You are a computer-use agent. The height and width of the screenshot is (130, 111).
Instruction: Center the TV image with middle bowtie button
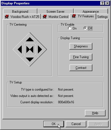30,49
